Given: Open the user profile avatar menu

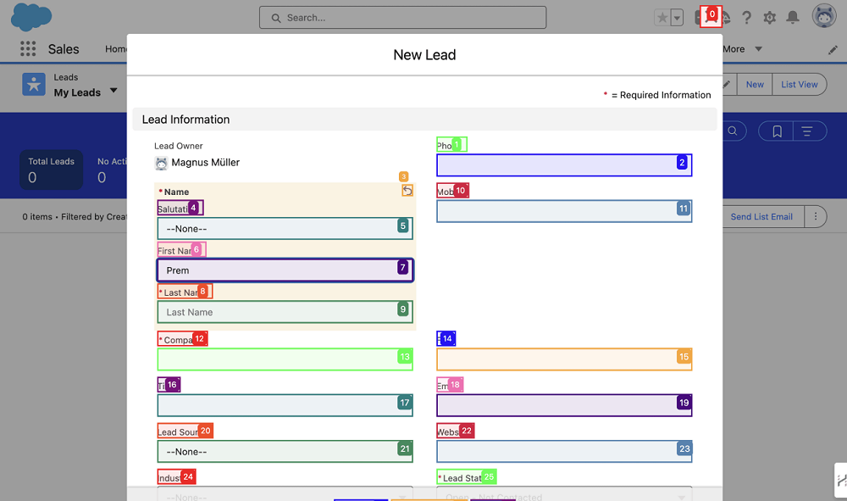Looking at the screenshot, I should 824,16.
